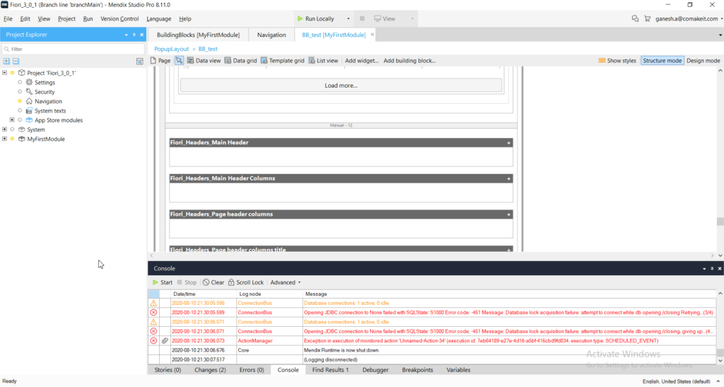Insert a Data view widget
This screenshot has width=724, height=387.
coord(204,61)
